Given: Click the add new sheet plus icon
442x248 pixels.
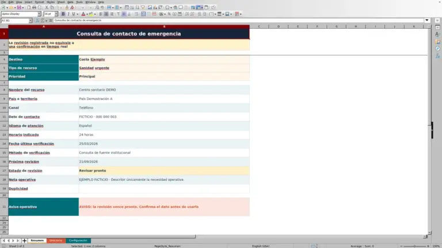Looking at the screenshot, I should tap(24, 241).
